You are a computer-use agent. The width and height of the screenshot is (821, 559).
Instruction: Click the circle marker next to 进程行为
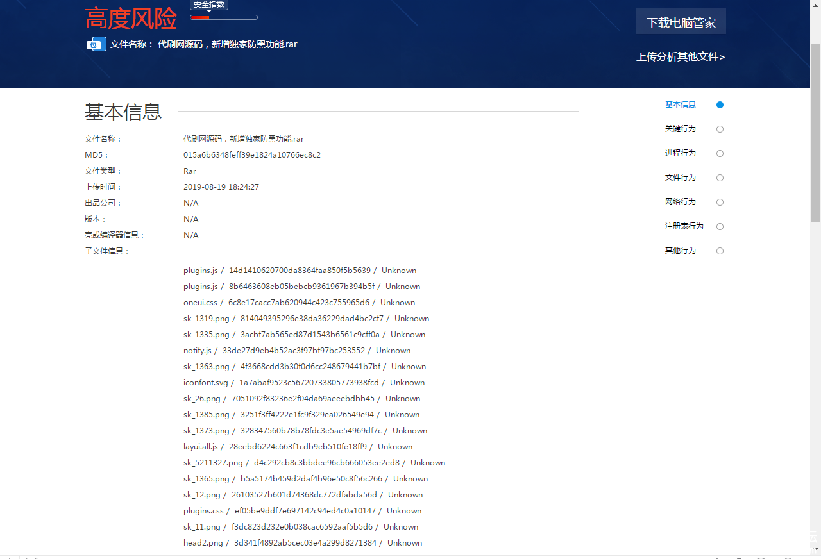click(720, 153)
